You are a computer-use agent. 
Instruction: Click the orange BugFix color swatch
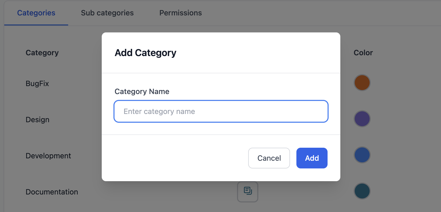[x=362, y=83]
